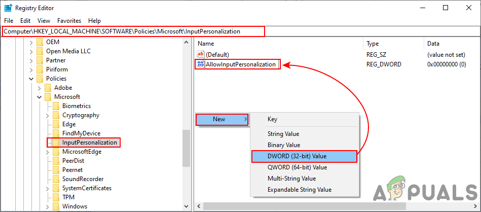This screenshot has height=212, width=481.
Task: Select the Biometrics folder icon
Action: (56, 106)
